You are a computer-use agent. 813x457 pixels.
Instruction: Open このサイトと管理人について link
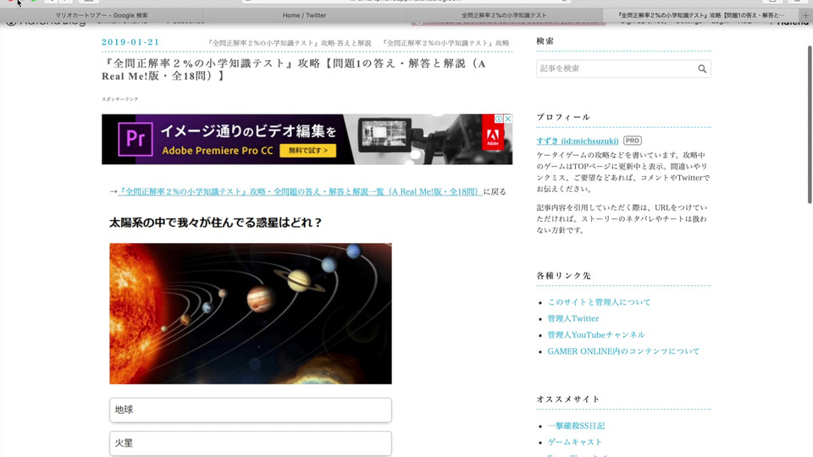[599, 302]
